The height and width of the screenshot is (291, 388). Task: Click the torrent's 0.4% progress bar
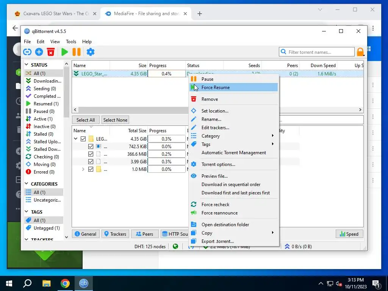point(167,74)
